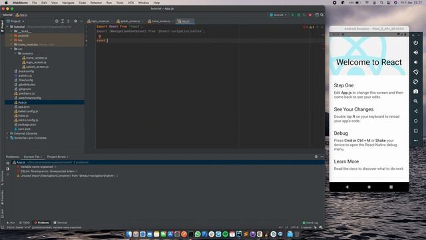The width and height of the screenshot is (426, 240).
Task: Open Event Log in status bar
Action: 310,223
